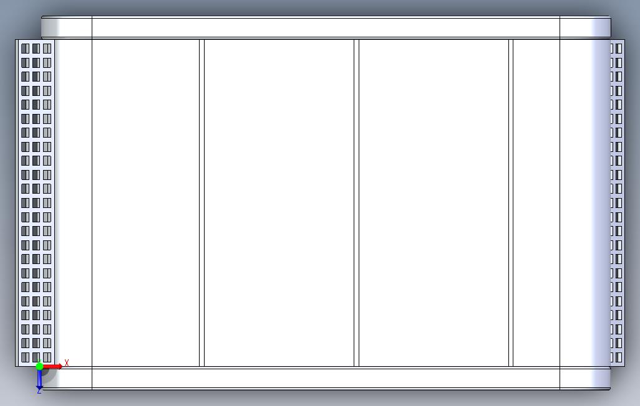This screenshot has width=640, height=406.
Task: Select the shaded rounded right end face
Action: point(600,202)
